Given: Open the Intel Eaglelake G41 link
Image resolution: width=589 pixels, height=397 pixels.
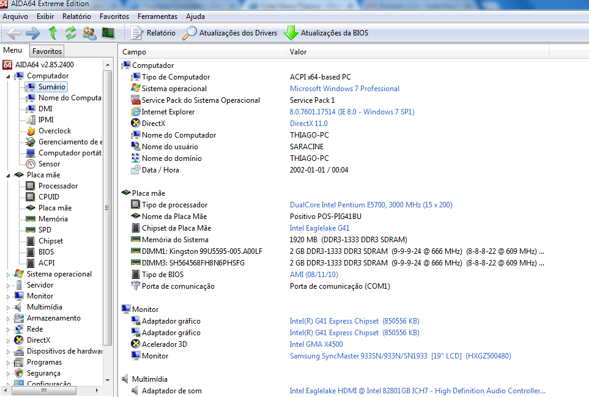Looking at the screenshot, I should tap(319, 228).
